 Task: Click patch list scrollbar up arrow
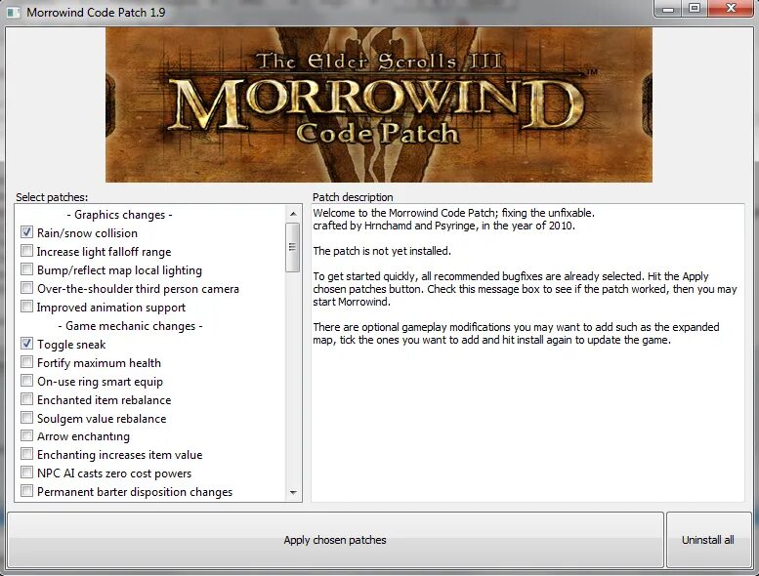[x=293, y=213]
